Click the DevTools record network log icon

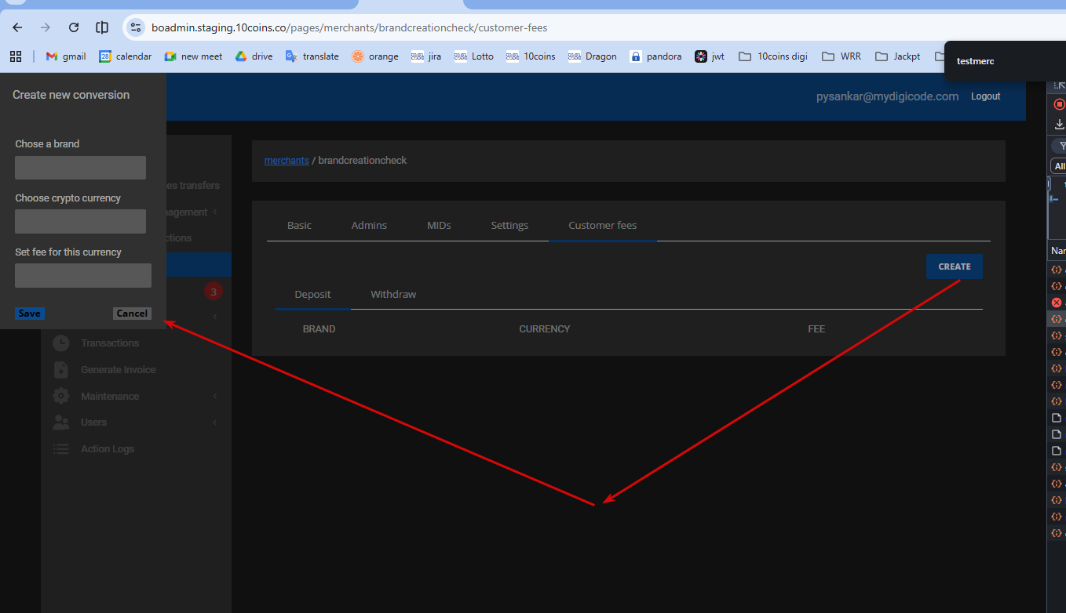(1059, 104)
